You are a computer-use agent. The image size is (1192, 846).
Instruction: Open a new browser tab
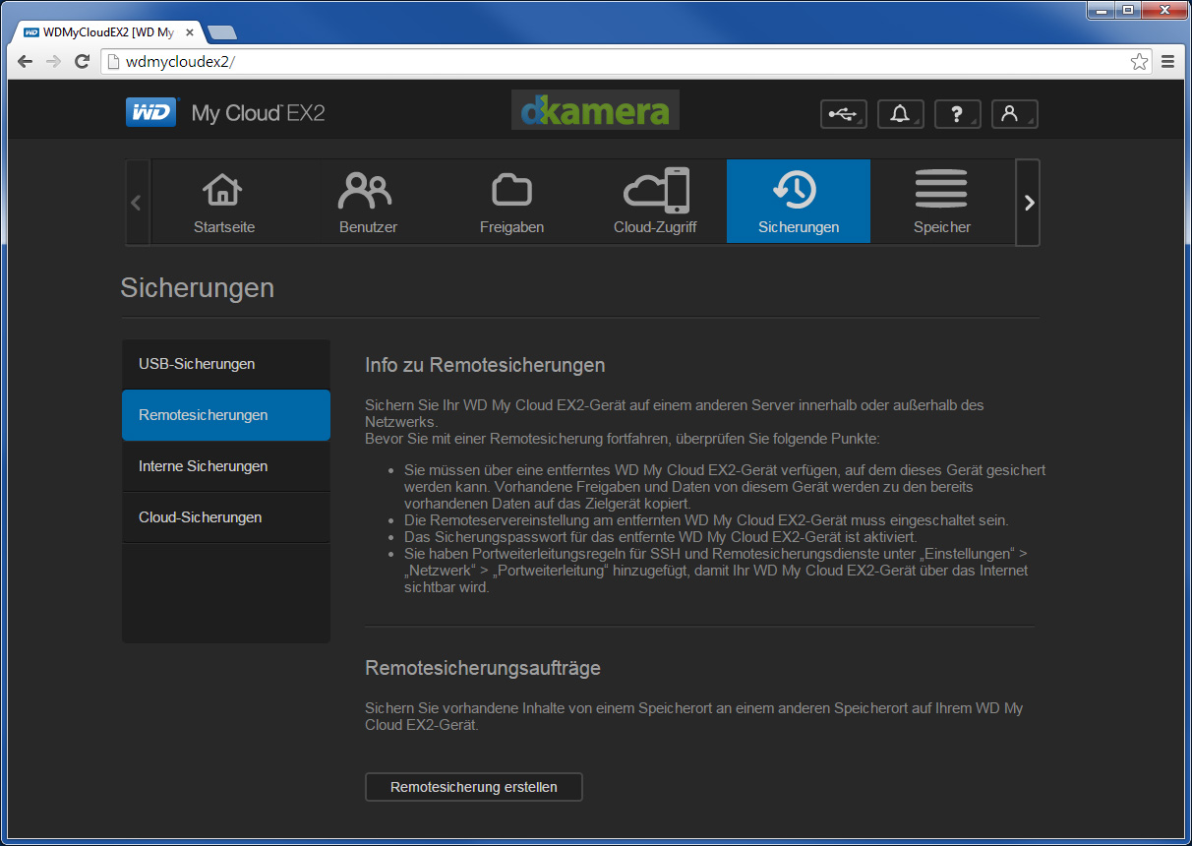(x=222, y=32)
